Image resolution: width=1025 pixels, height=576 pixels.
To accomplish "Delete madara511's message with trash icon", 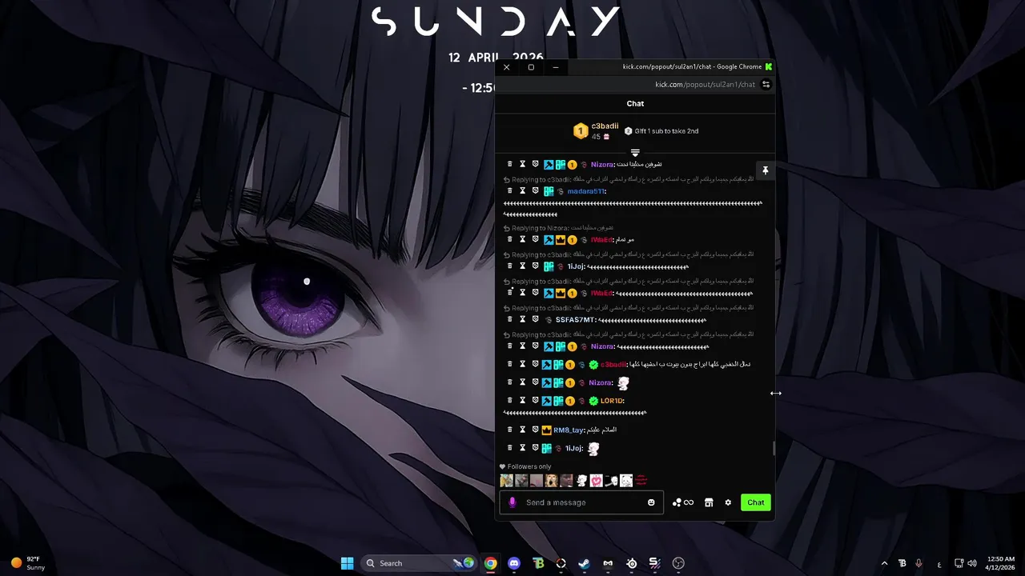I will 509,191.
